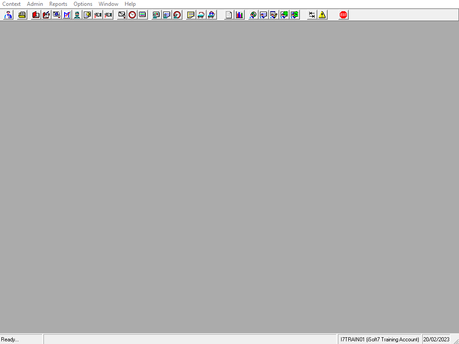Click the empty hospital bed icon

(201, 15)
